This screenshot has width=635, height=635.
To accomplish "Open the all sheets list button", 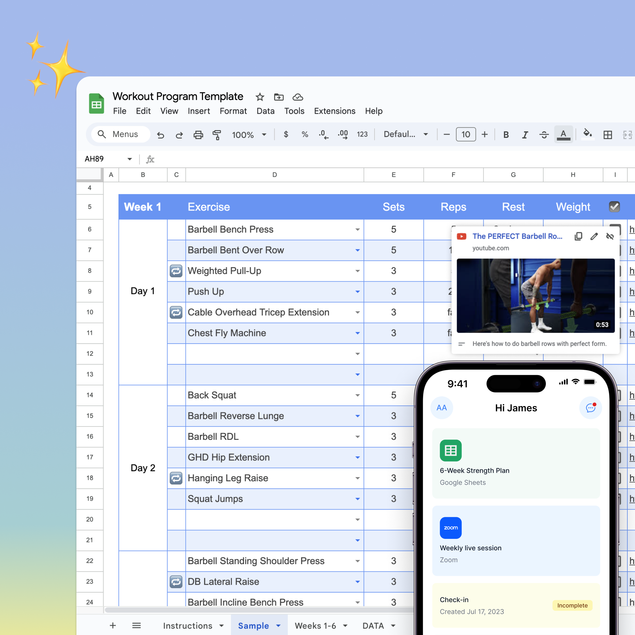I will click(136, 625).
